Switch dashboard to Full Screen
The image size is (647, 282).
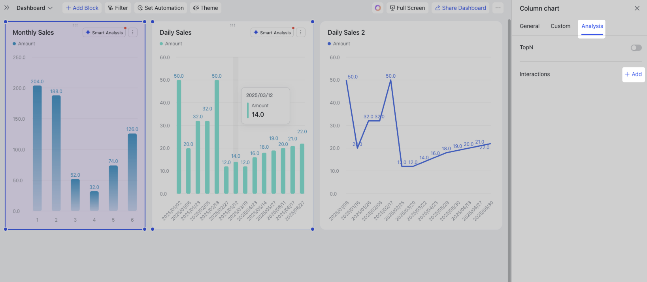point(407,8)
